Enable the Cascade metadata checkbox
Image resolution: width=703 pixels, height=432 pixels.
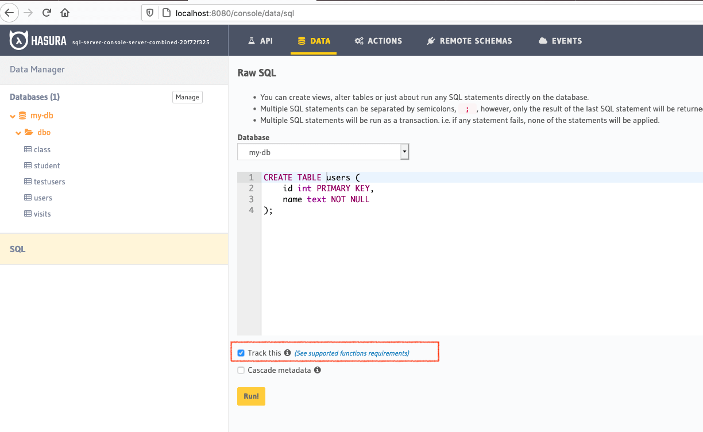(241, 371)
